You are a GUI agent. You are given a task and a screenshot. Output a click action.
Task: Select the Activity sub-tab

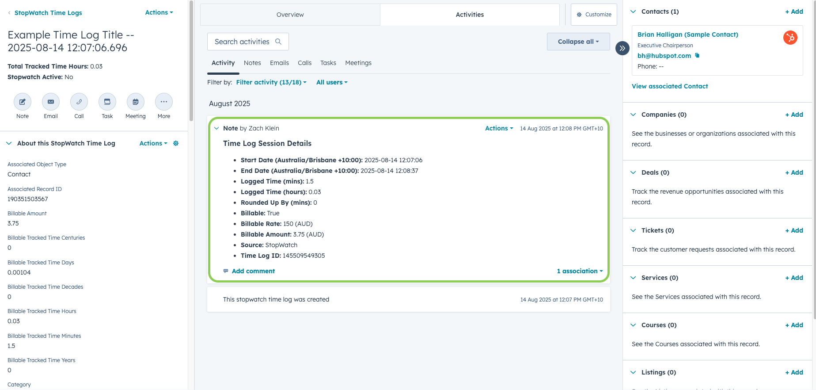pyautogui.click(x=223, y=63)
